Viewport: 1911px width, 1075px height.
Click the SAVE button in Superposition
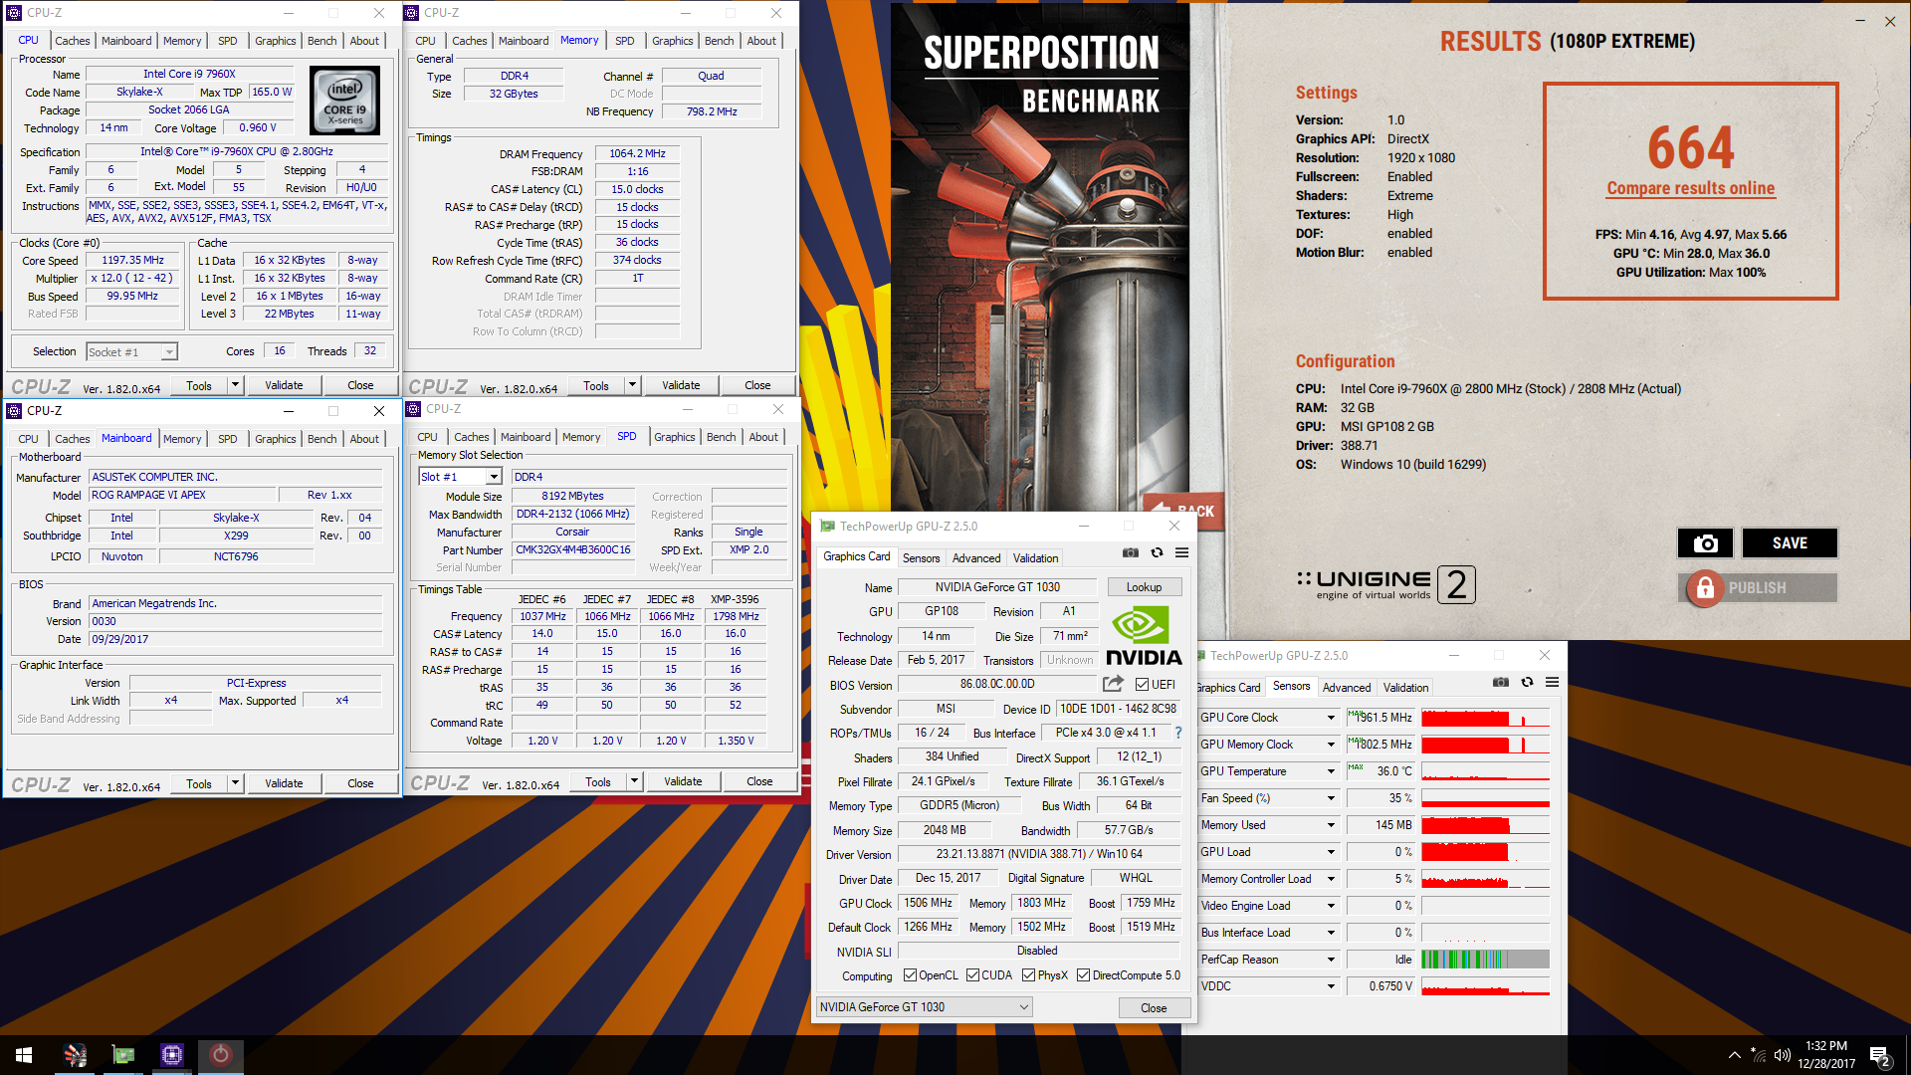(x=1790, y=542)
